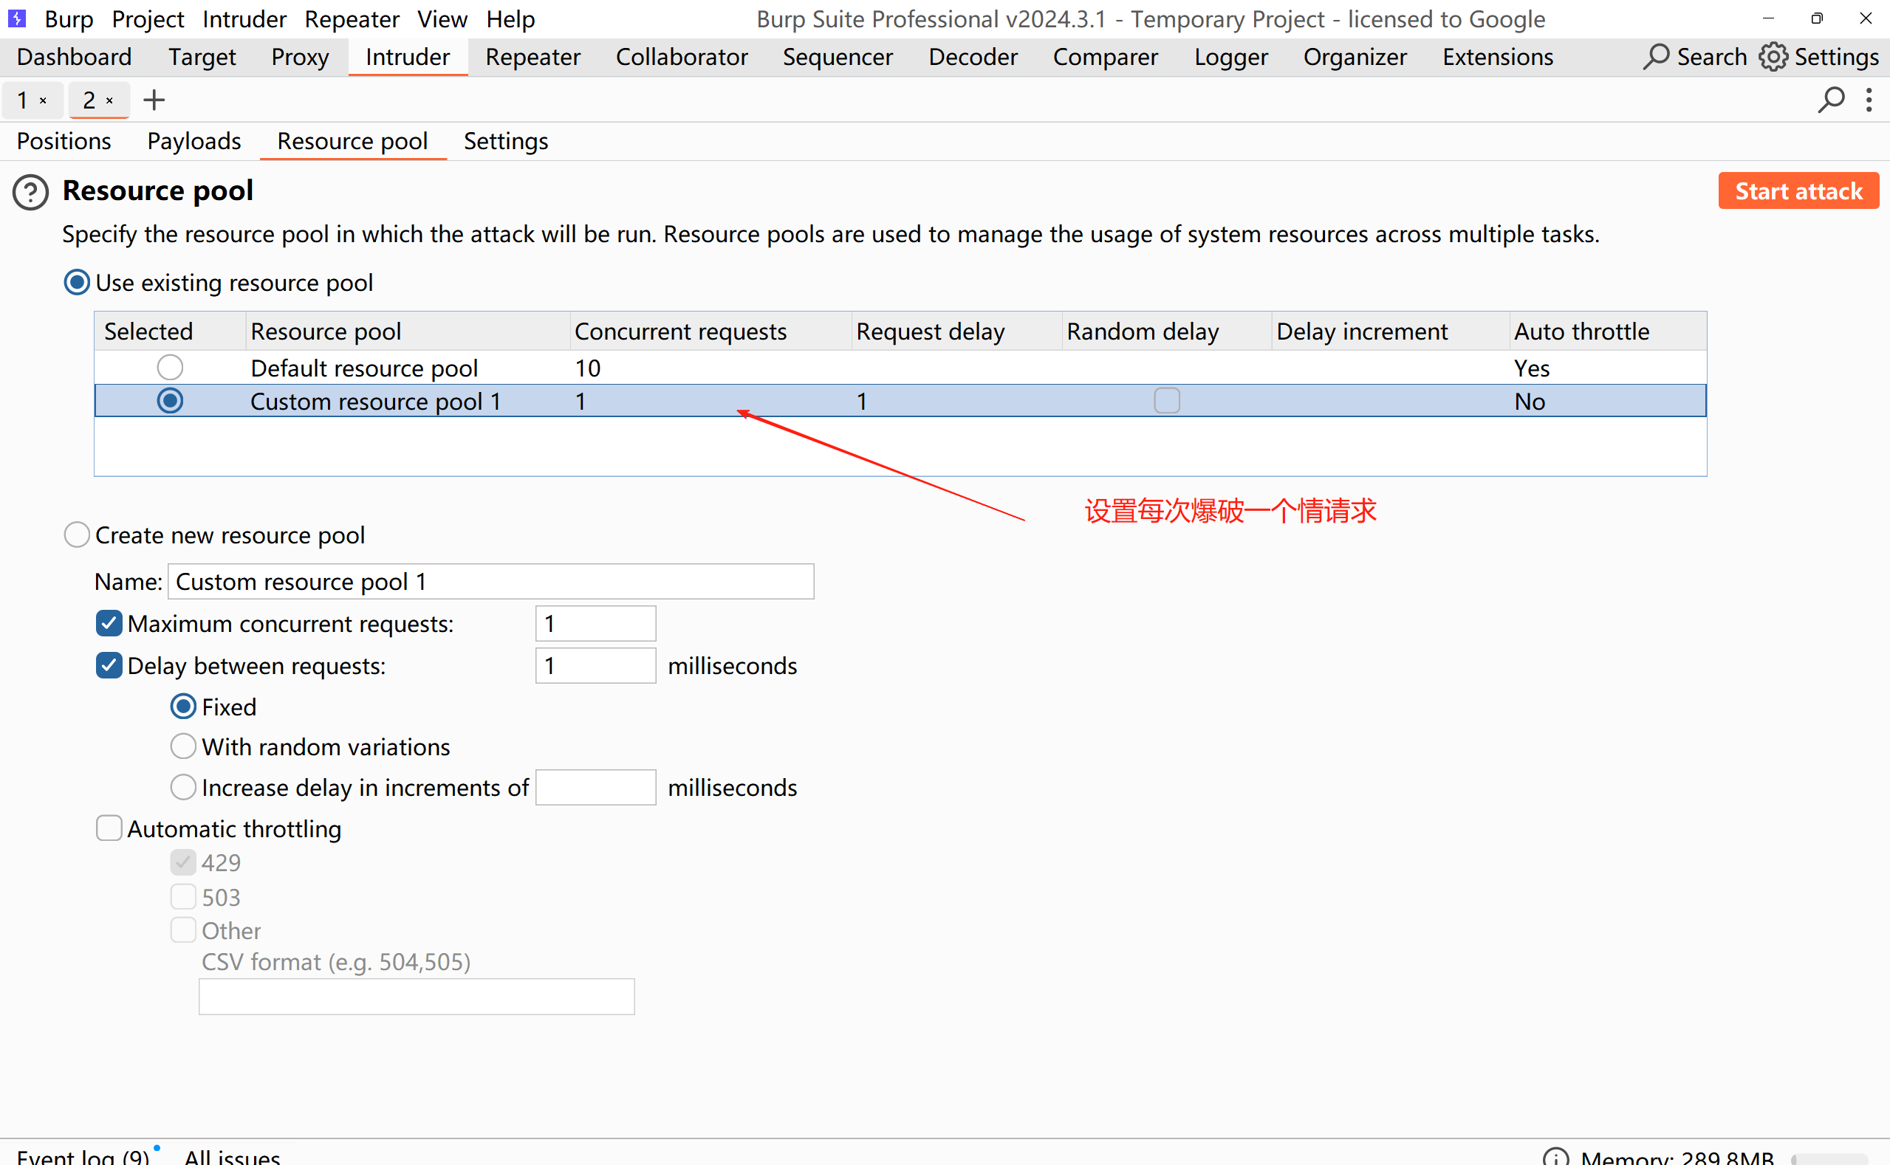The image size is (1890, 1165).
Task: Open the Project menu
Action: point(147,18)
